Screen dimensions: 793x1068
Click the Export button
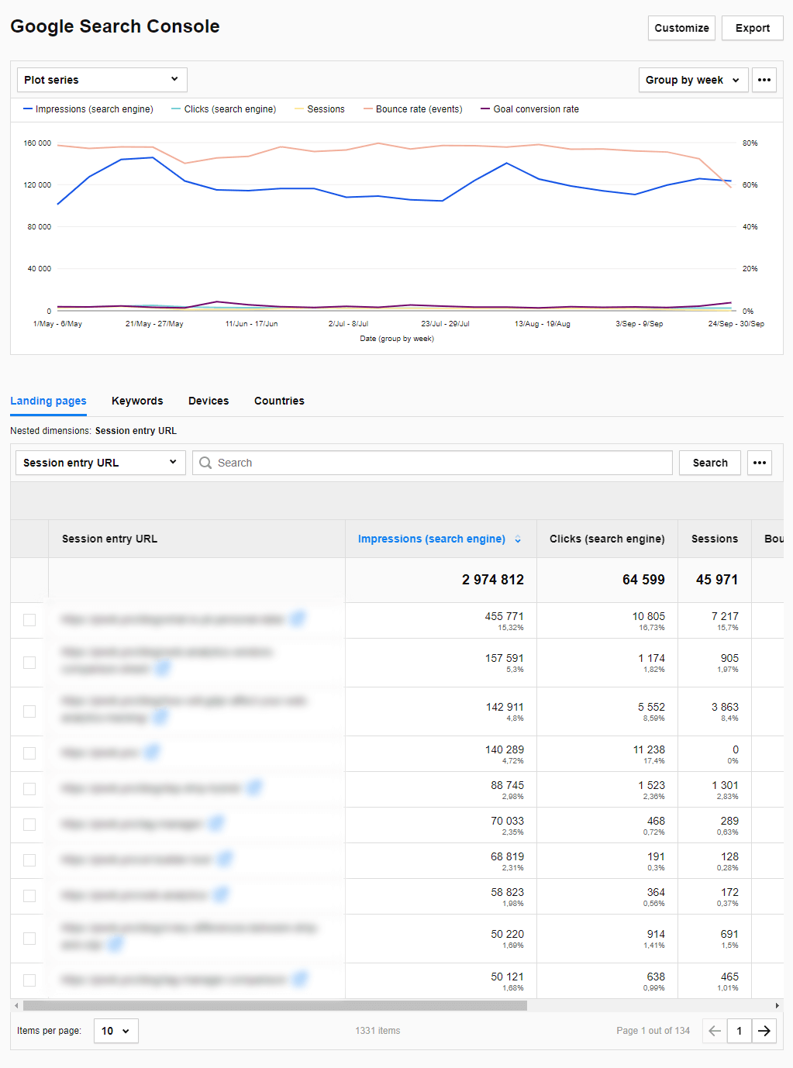(752, 28)
